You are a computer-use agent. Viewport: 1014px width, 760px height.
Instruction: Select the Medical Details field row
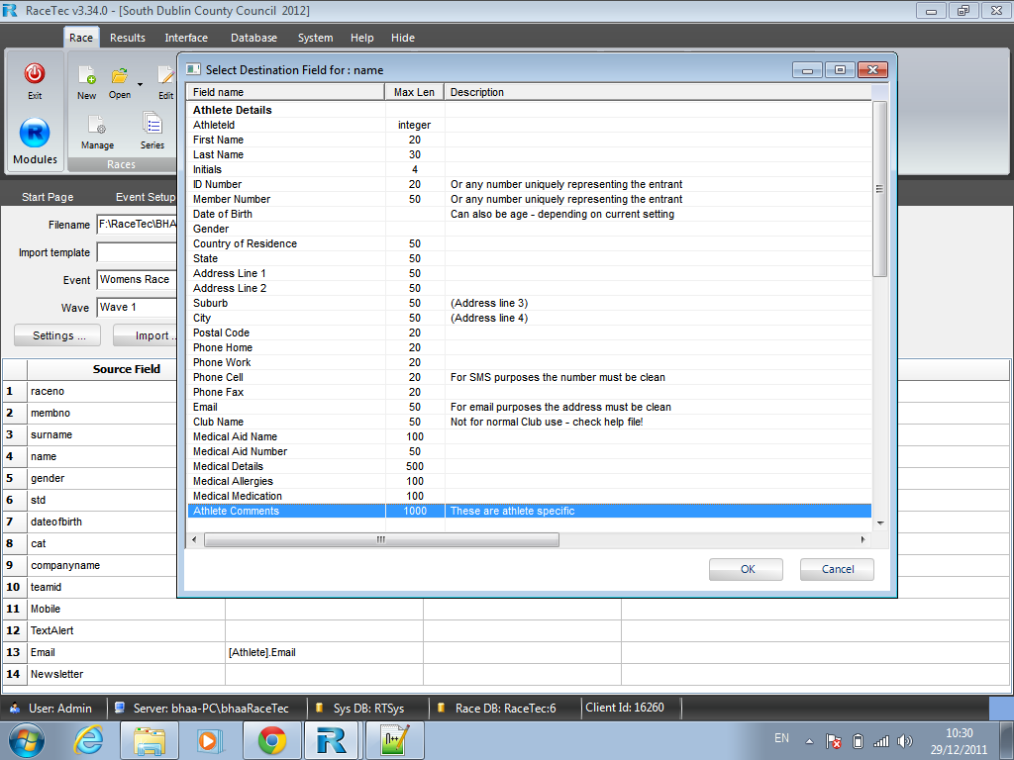tap(529, 467)
